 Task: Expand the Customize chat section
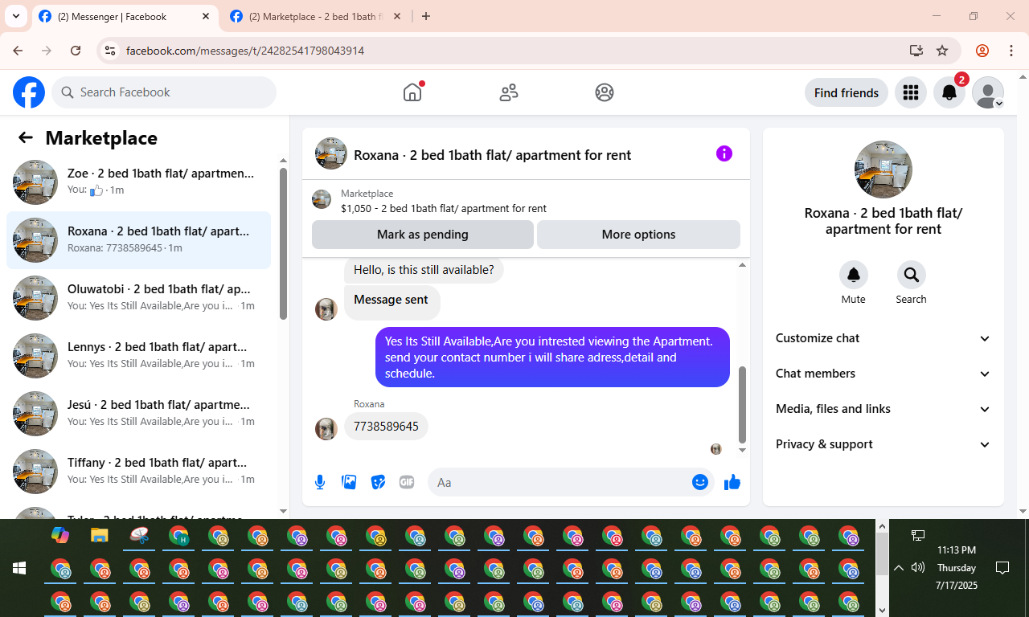click(x=883, y=338)
